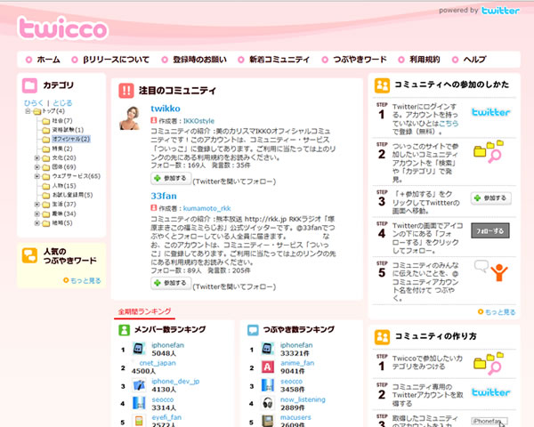Collapse the トップ(4) root tree node
Image resolution: width=534 pixels, height=427 pixels.
pos(27,111)
